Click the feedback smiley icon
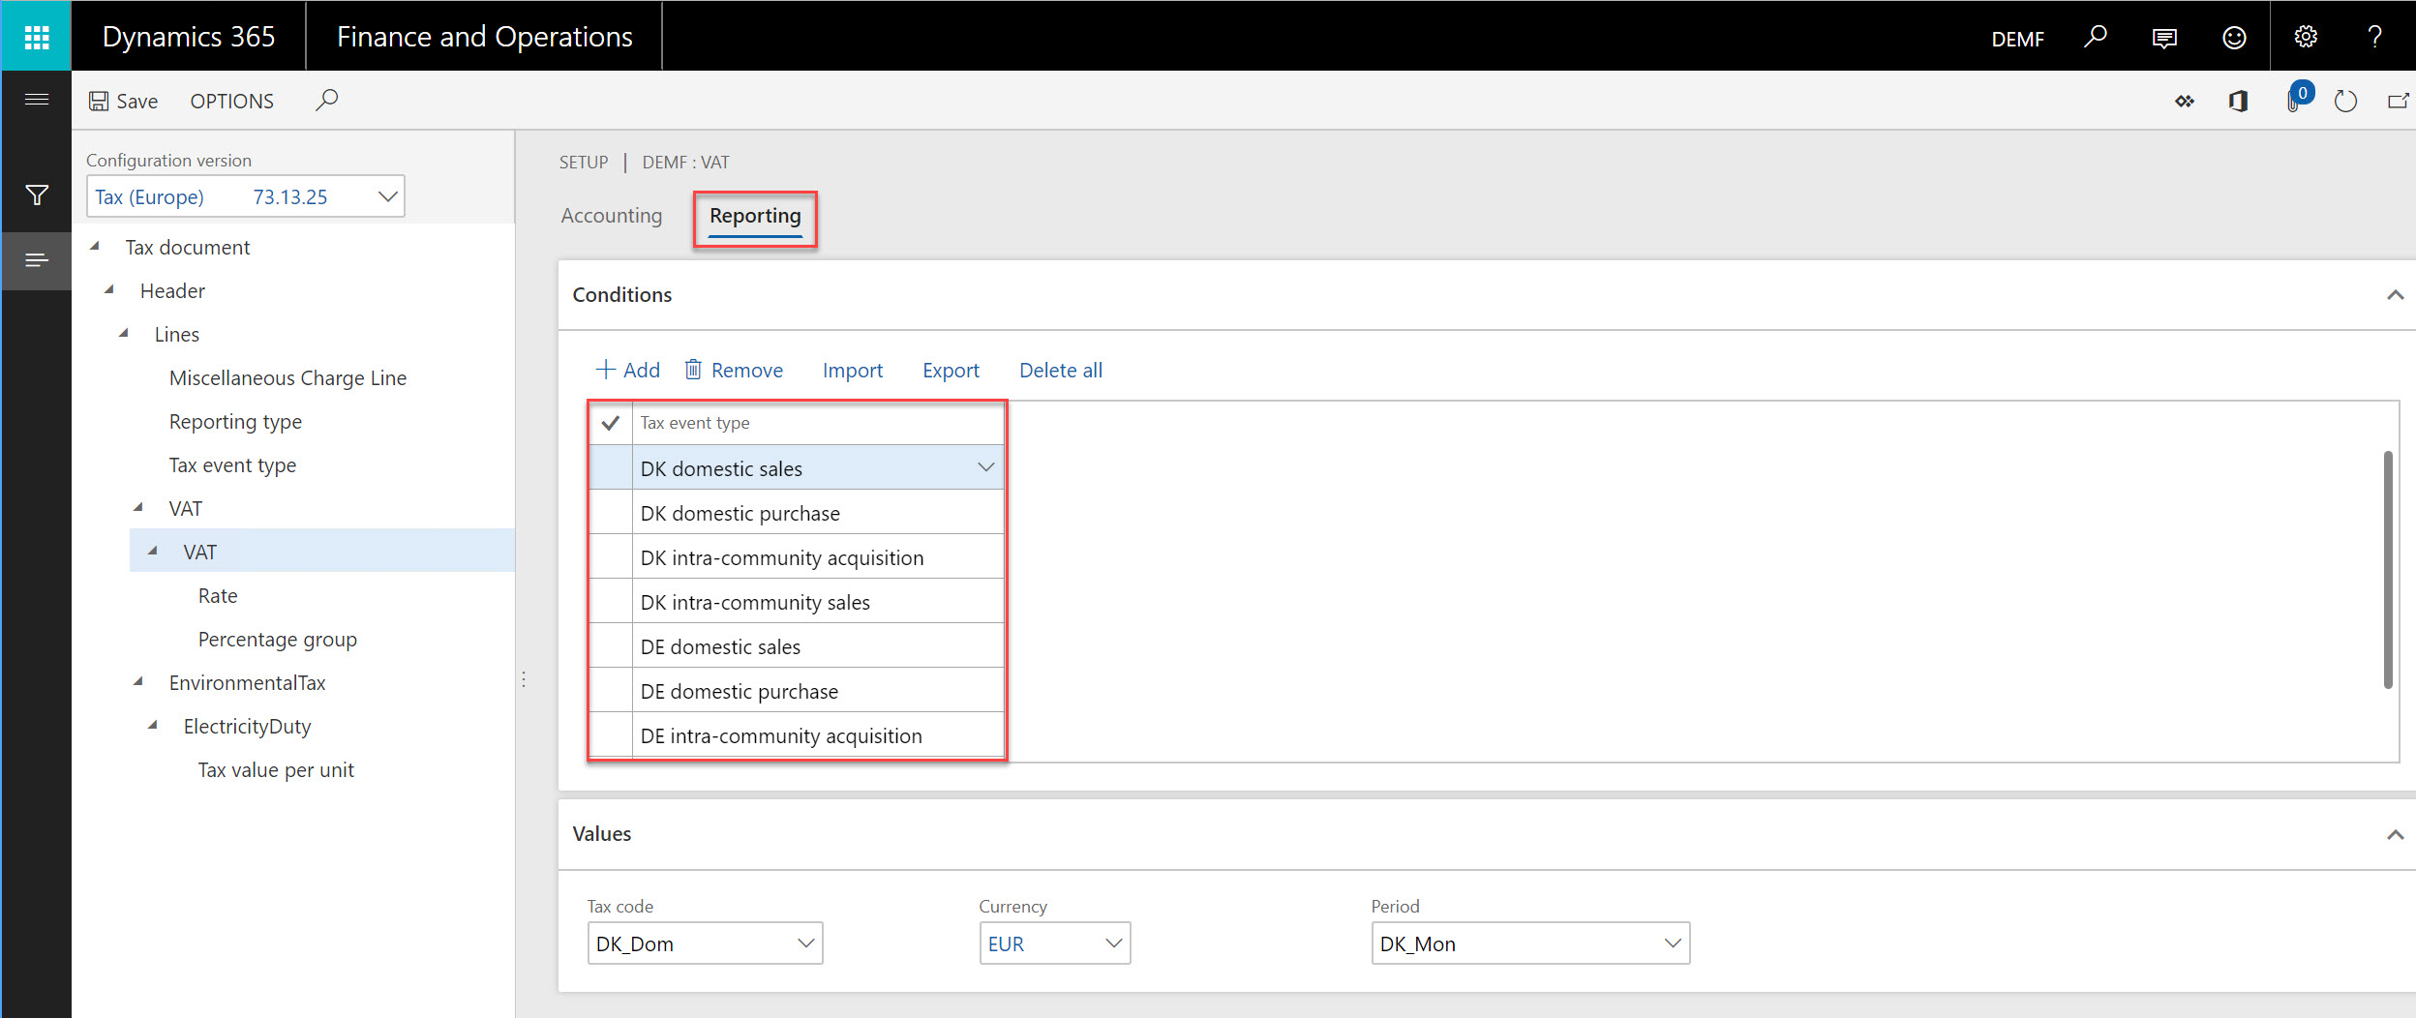This screenshot has height=1018, width=2416. [x=2234, y=37]
